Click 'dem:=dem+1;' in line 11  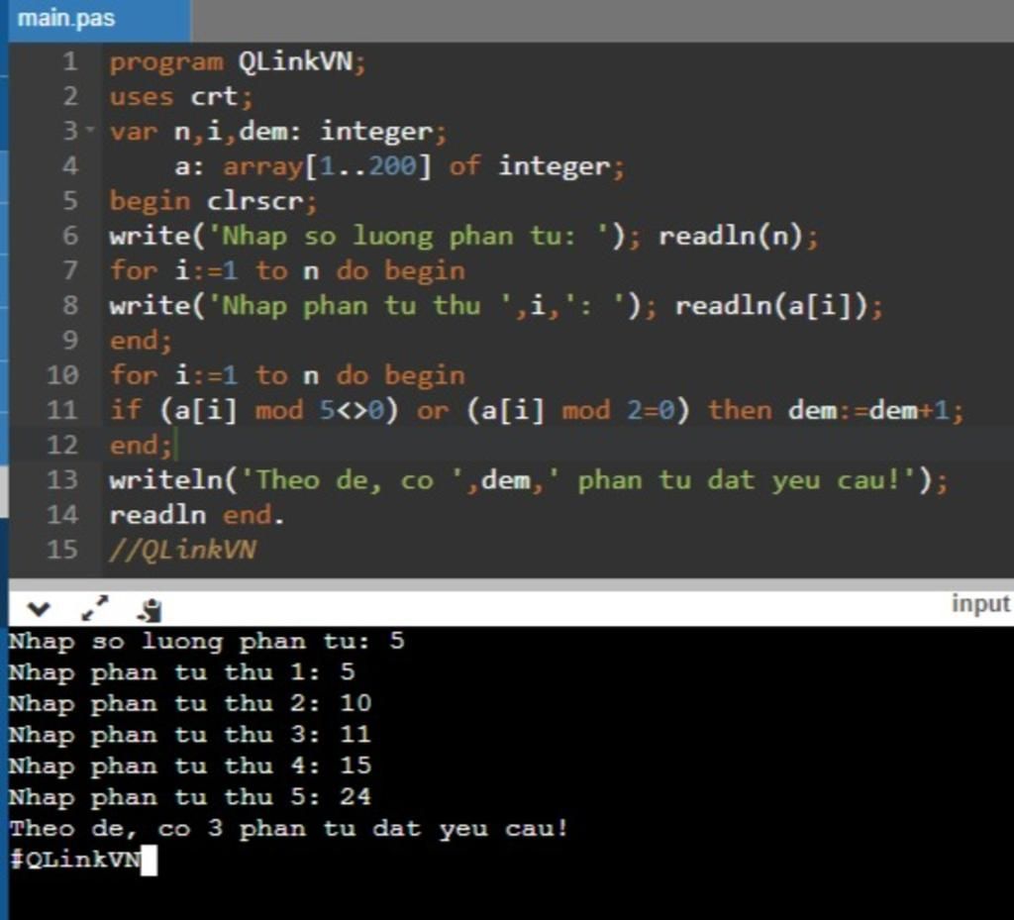[875, 411]
